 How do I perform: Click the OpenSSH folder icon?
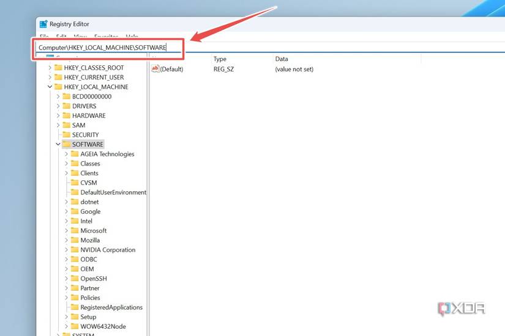75,279
